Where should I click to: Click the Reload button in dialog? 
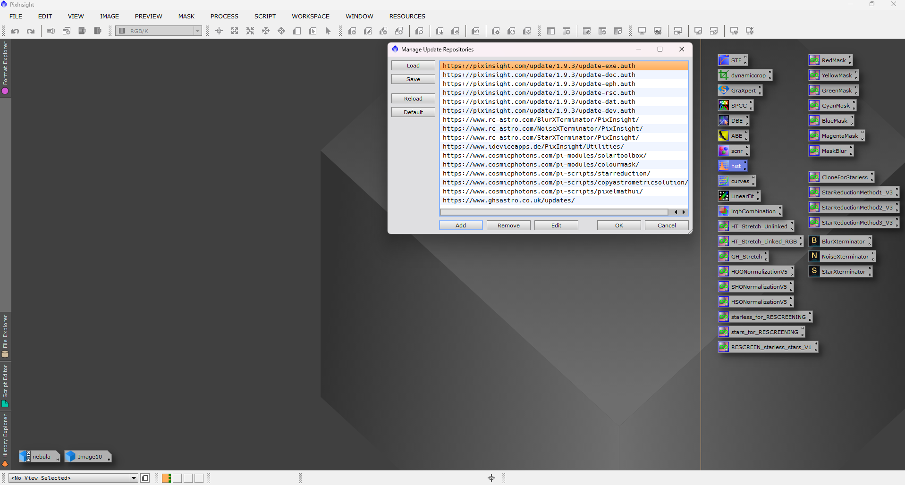[413, 99]
